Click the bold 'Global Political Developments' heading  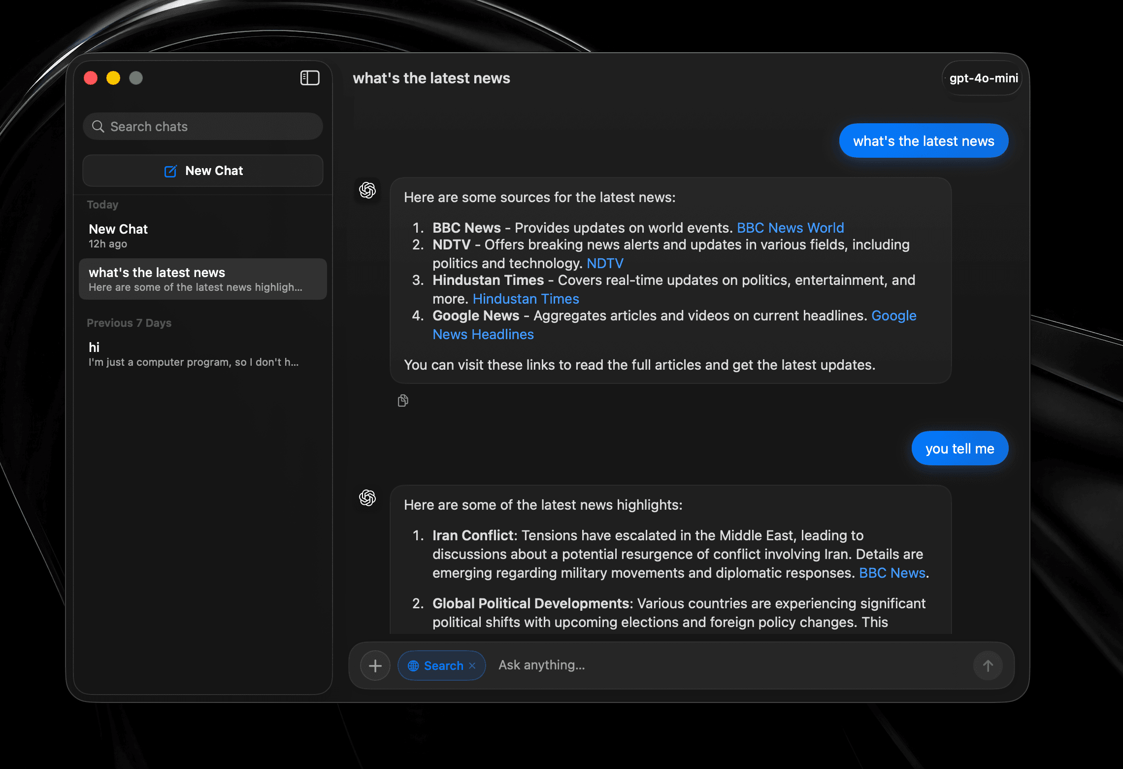click(530, 603)
